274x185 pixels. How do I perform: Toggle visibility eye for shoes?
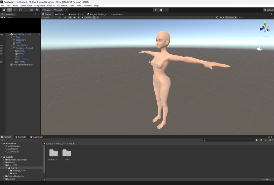1,54
